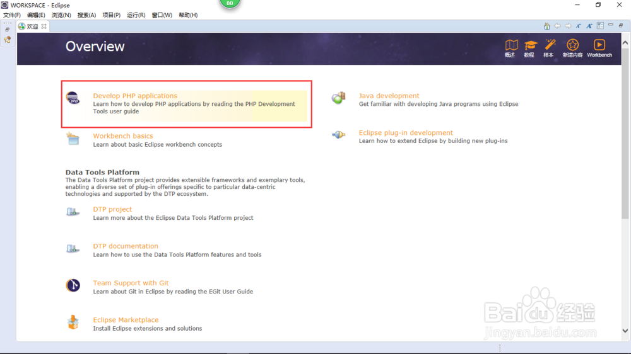Click the scrollbar up arrow
631x354 pixels.
click(625, 42)
